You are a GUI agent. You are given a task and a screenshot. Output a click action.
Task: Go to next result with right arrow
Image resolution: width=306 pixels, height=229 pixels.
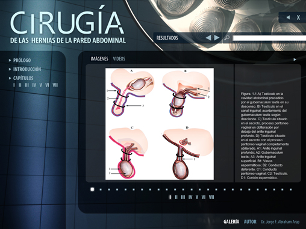[x=217, y=38]
